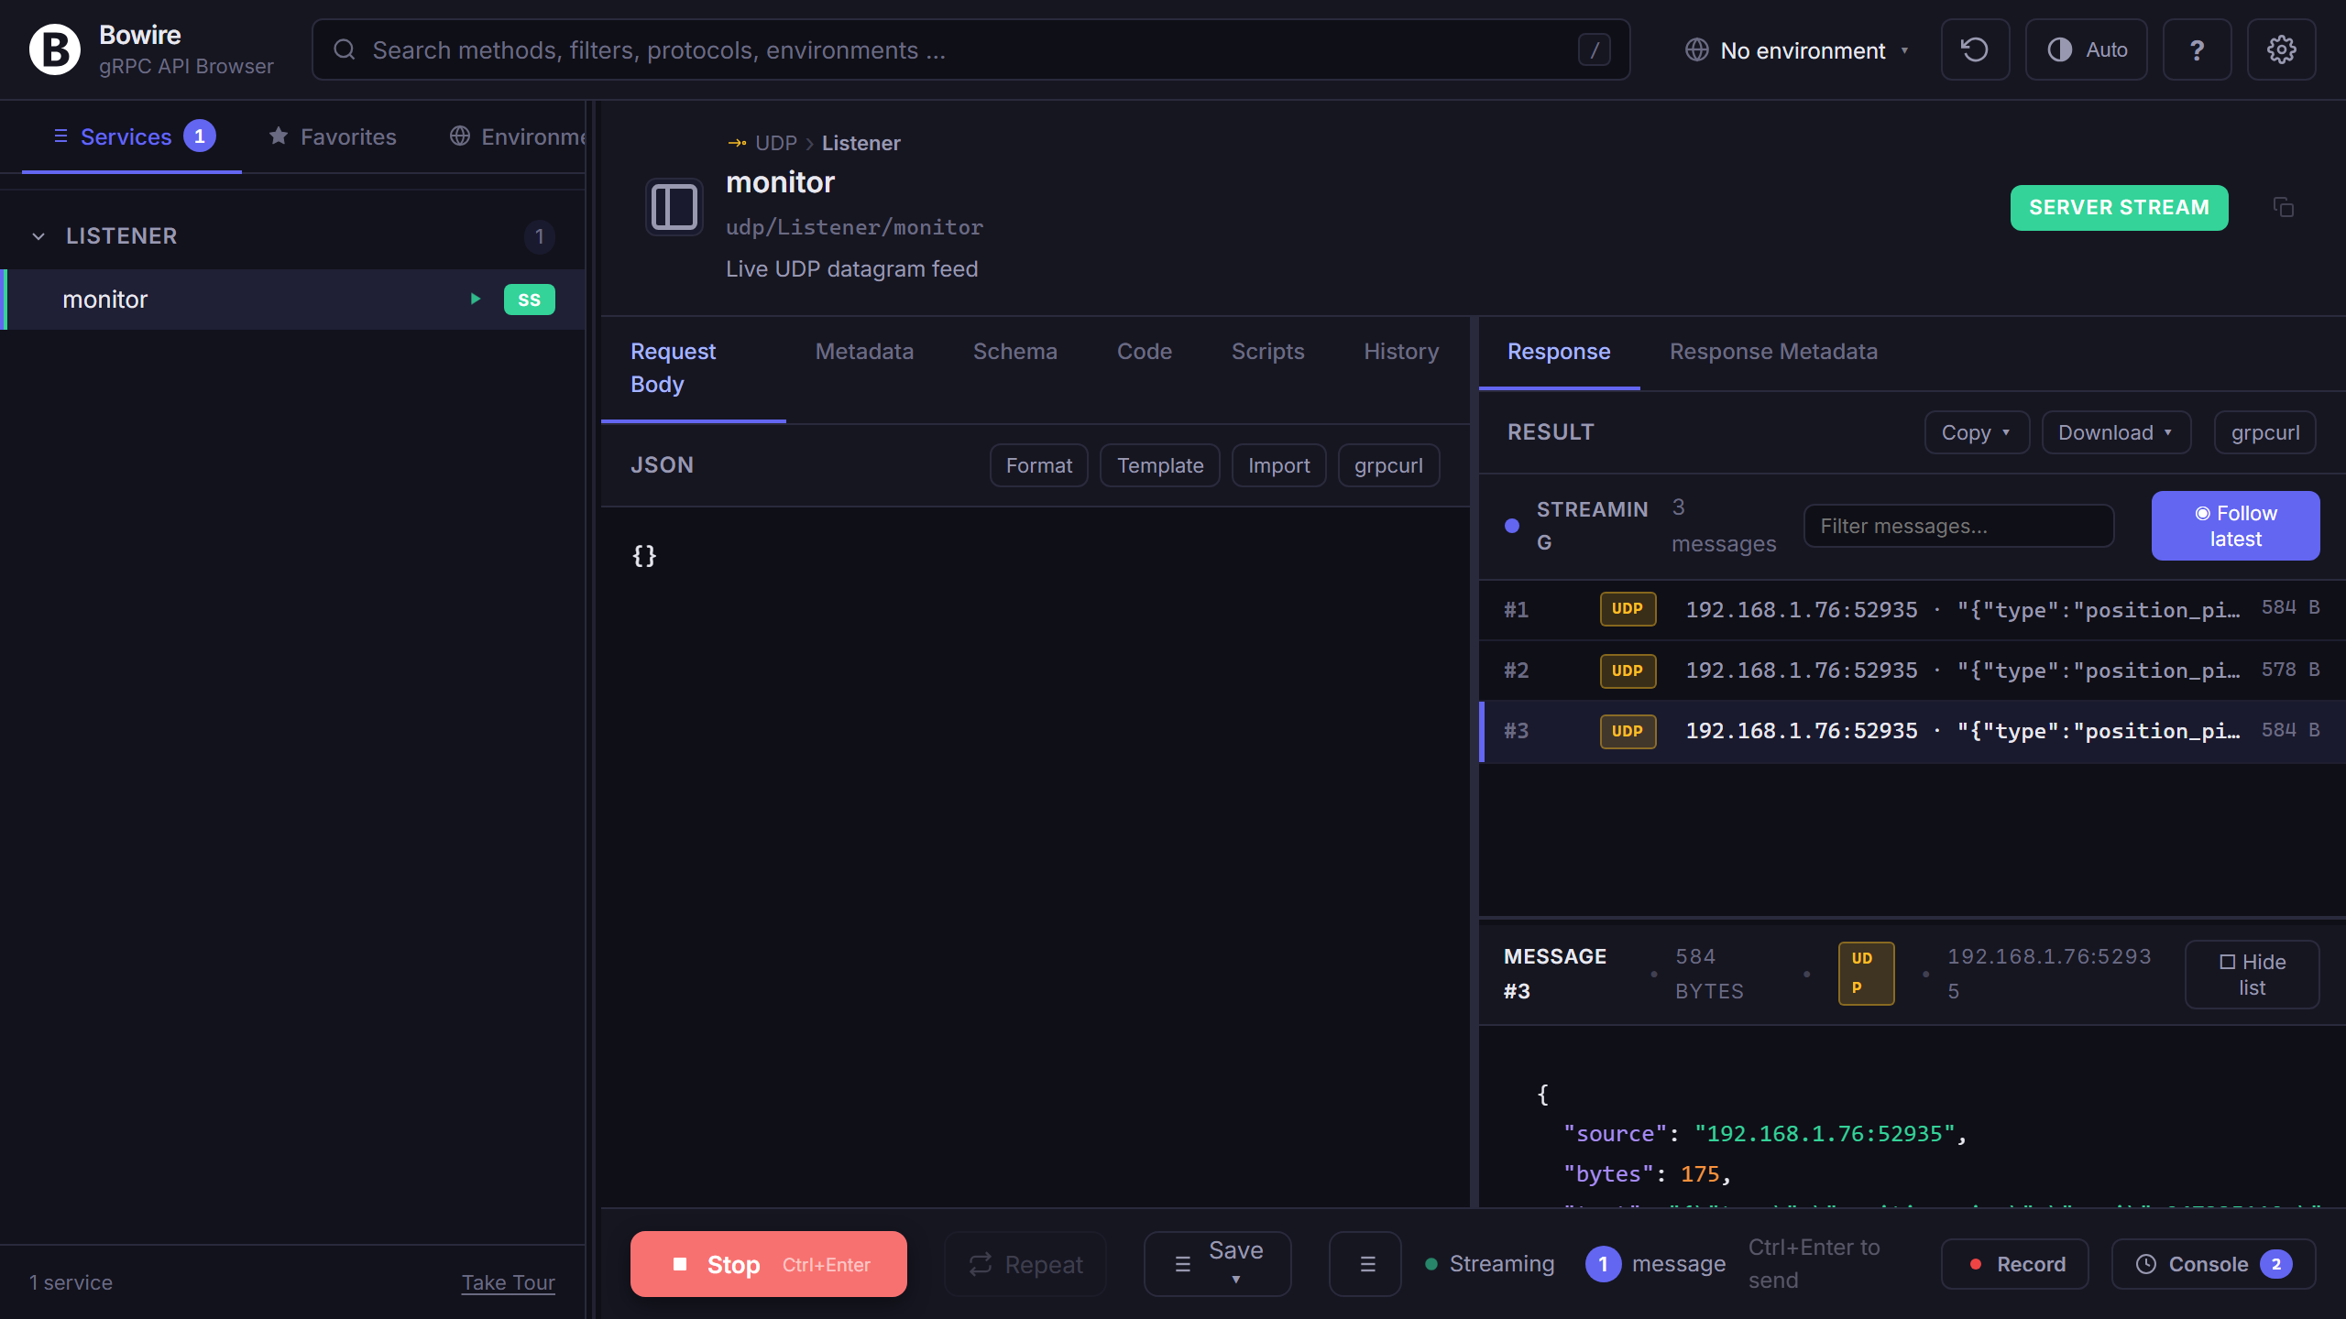Select stream message #1
This screenshot has width=2346, height=1319.
click(1912, 609)
